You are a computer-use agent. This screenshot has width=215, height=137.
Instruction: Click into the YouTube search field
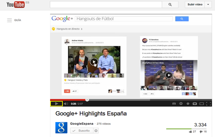(106, 4)
